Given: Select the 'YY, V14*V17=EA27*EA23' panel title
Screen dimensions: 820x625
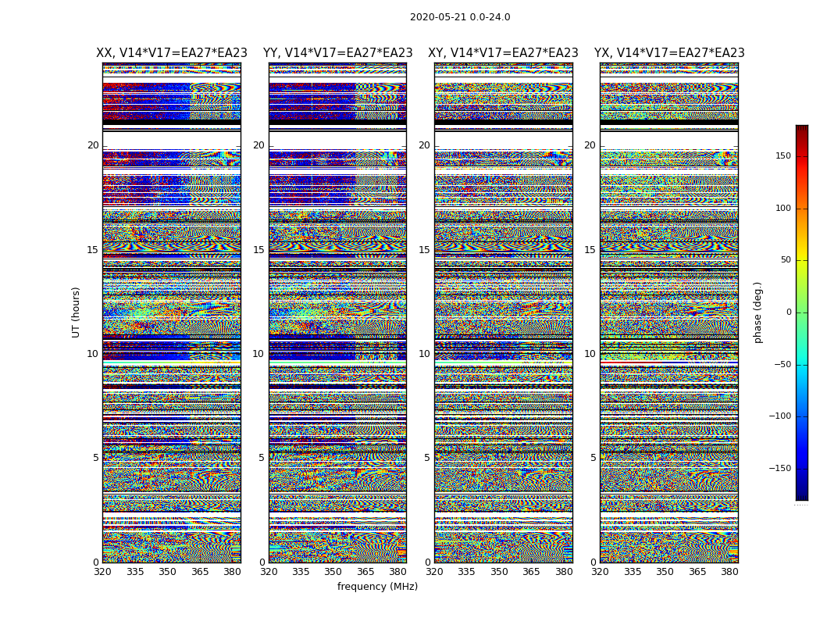Looking at the screenshot, I should (338, 53).
